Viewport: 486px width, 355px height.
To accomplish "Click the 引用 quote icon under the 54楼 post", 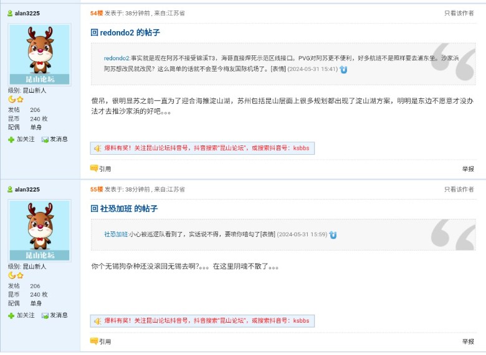I will point(94,168).
